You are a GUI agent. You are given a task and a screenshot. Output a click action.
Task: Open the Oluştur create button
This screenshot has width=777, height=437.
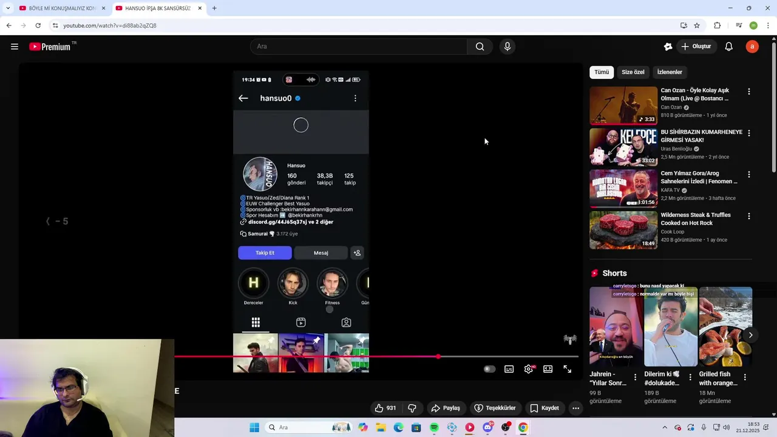696,47
